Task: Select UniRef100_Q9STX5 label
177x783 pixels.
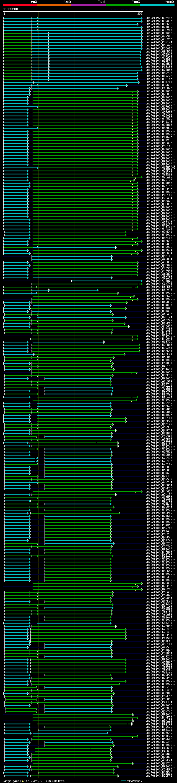Action: 158,79
